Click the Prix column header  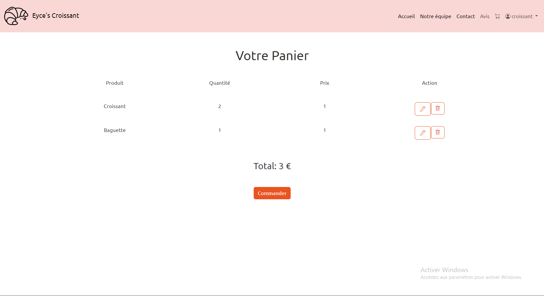click(x=325, y=83)
